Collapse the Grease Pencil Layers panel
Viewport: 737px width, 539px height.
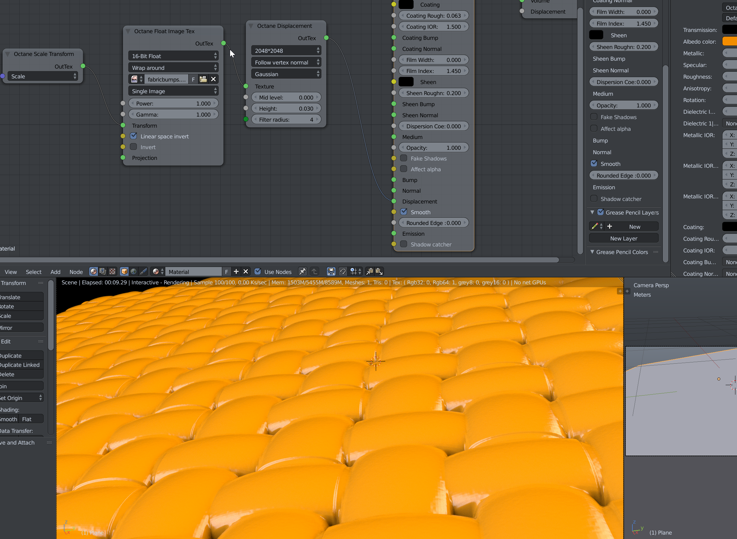click(592, 212)
